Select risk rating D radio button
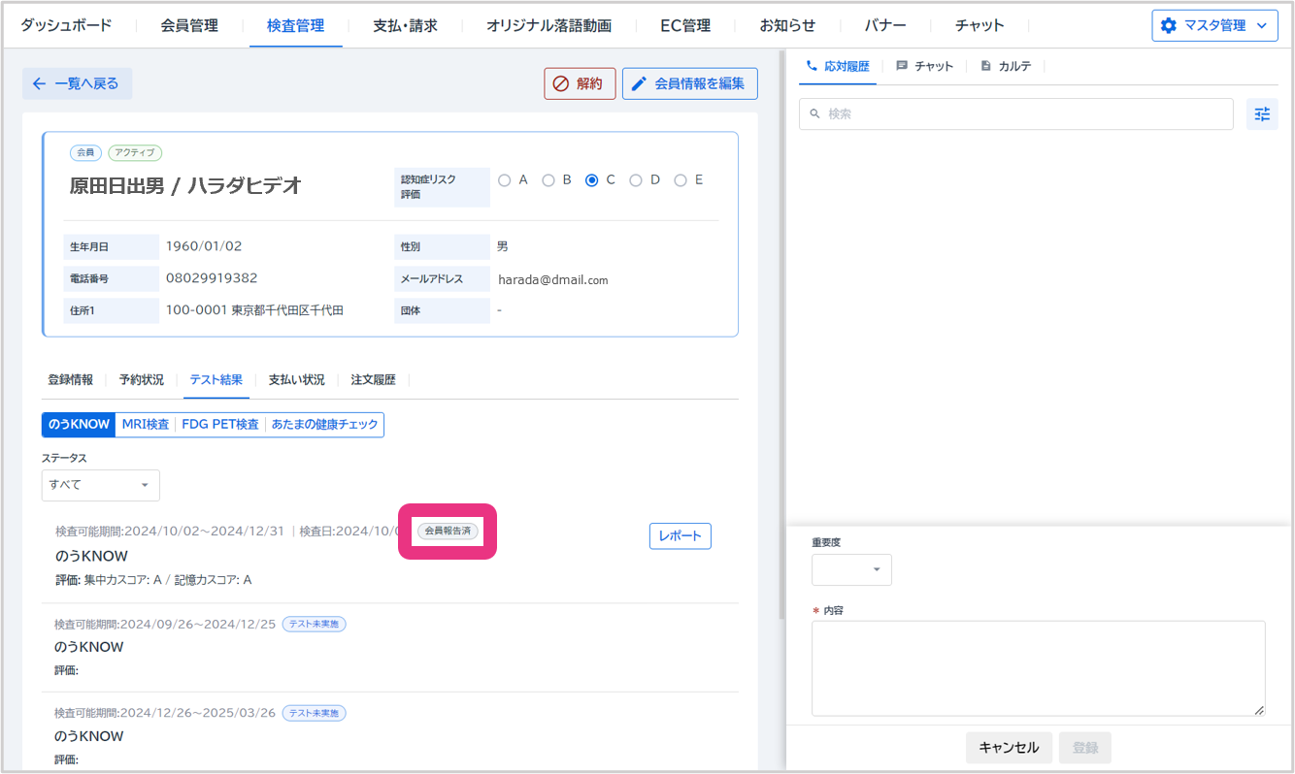The width and height of the screenshot is (1295, 774). click(635, 180)
